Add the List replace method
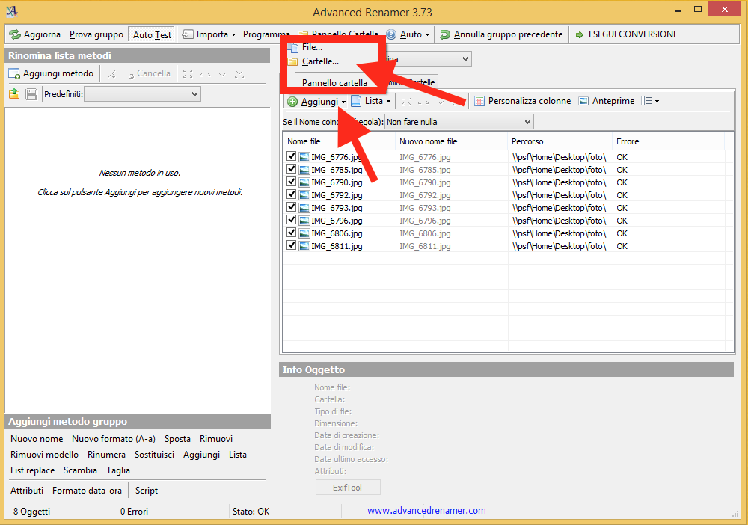 [x=32, y=470]
